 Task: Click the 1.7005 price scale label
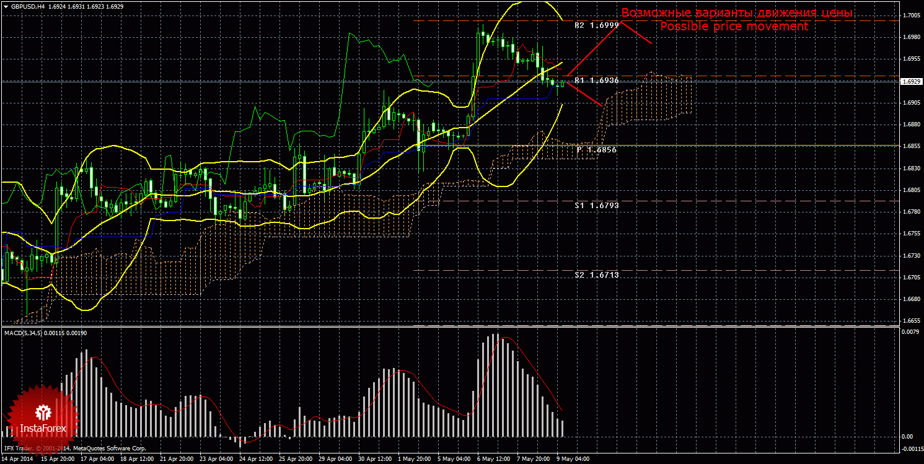910,15
